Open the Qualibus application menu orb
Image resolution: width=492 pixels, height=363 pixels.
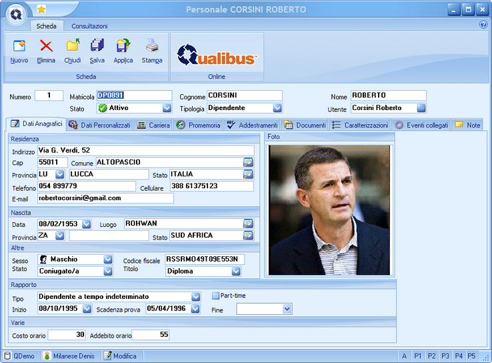16,13
